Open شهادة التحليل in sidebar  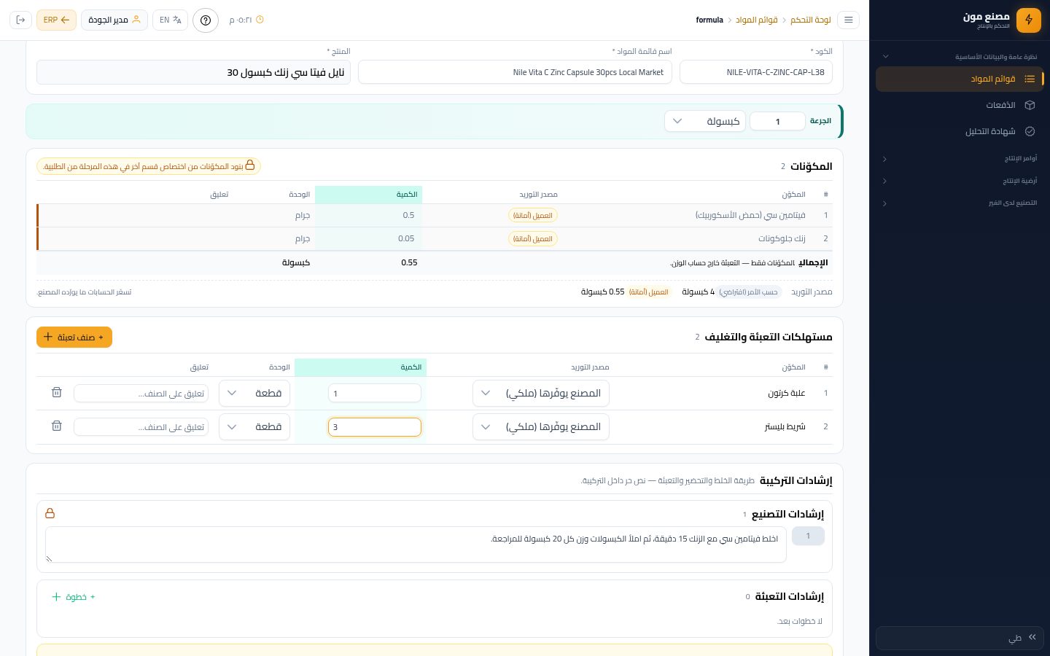click(960, 131)
